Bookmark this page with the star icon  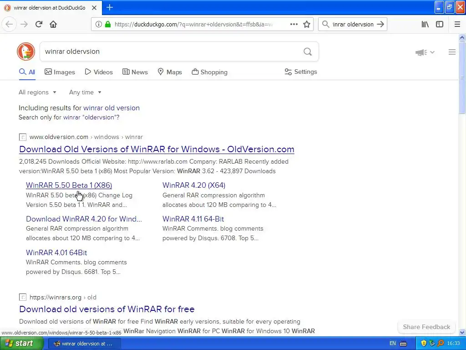point(307,25)
